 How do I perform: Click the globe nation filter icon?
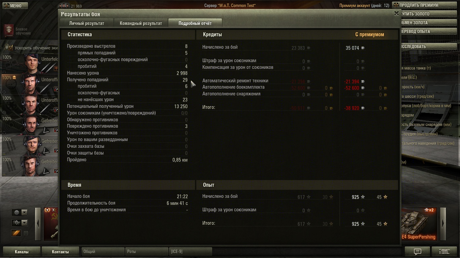click(x=16, y=212)
